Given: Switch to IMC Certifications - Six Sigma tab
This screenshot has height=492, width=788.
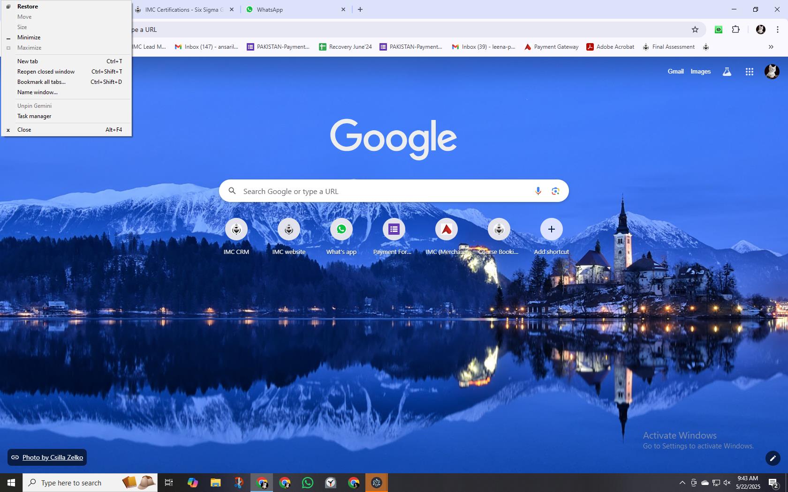Looking at the screenshot, I should point(184,9).
